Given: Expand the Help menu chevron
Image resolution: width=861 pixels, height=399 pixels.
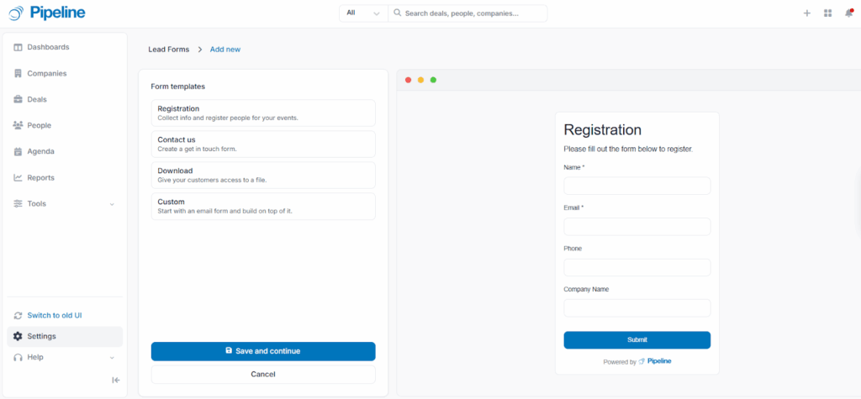Looking at the screenshot, I should tap(112, 358).
